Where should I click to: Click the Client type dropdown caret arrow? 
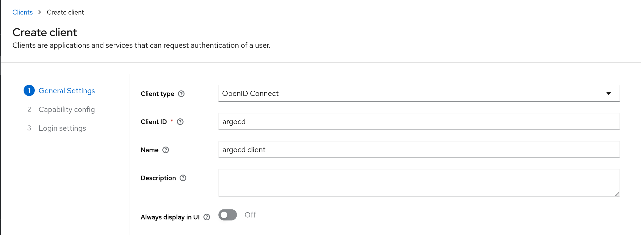click(608, 93)
